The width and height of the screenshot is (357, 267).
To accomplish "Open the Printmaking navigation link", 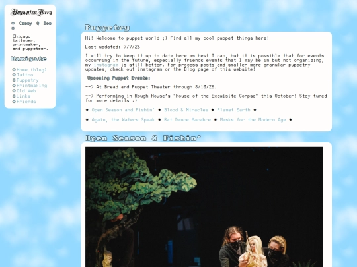I will (32, 86).
